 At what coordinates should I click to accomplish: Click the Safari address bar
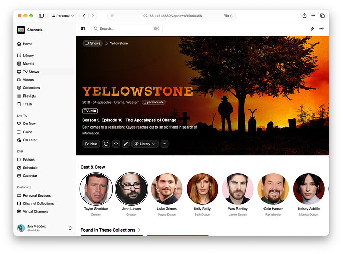point(172,16)
